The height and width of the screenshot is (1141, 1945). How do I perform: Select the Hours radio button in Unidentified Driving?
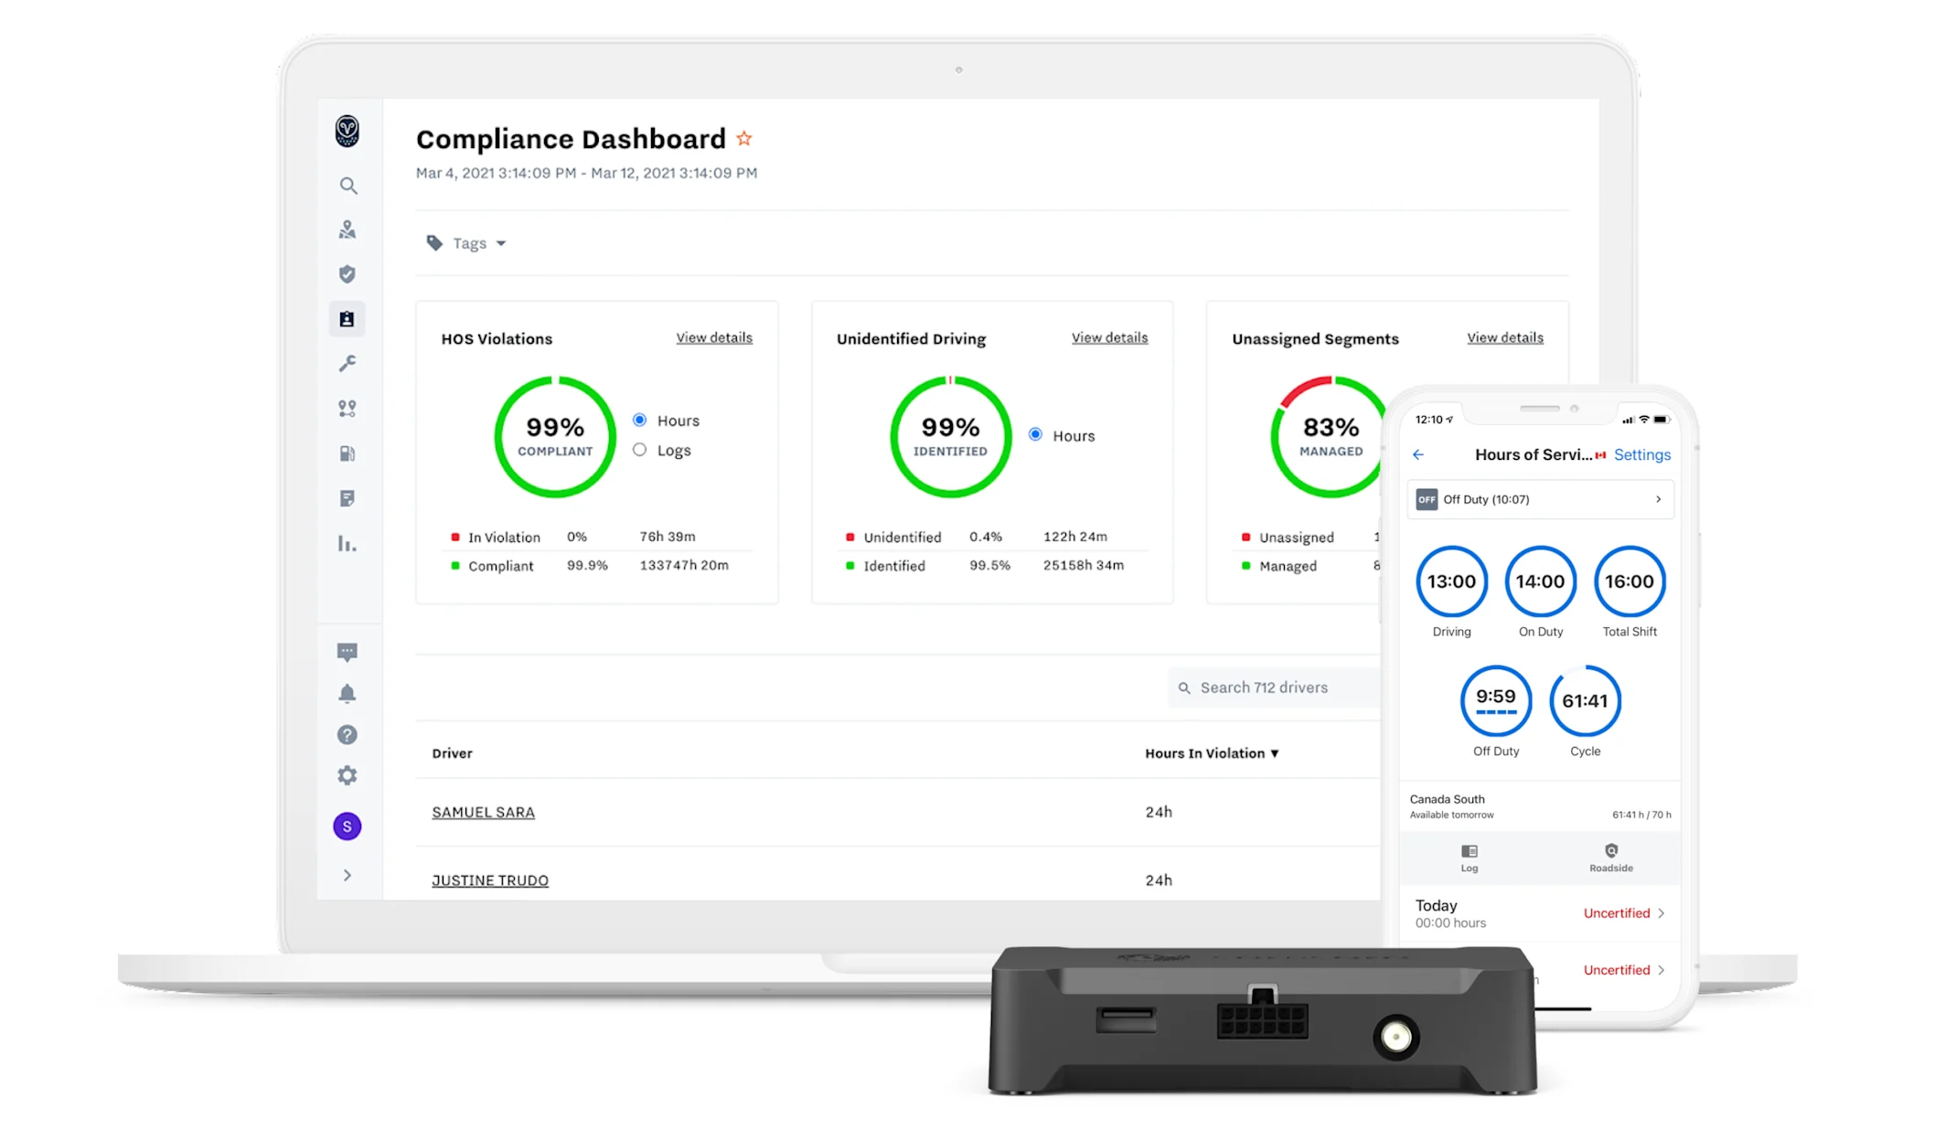[x=1034, y=435]
